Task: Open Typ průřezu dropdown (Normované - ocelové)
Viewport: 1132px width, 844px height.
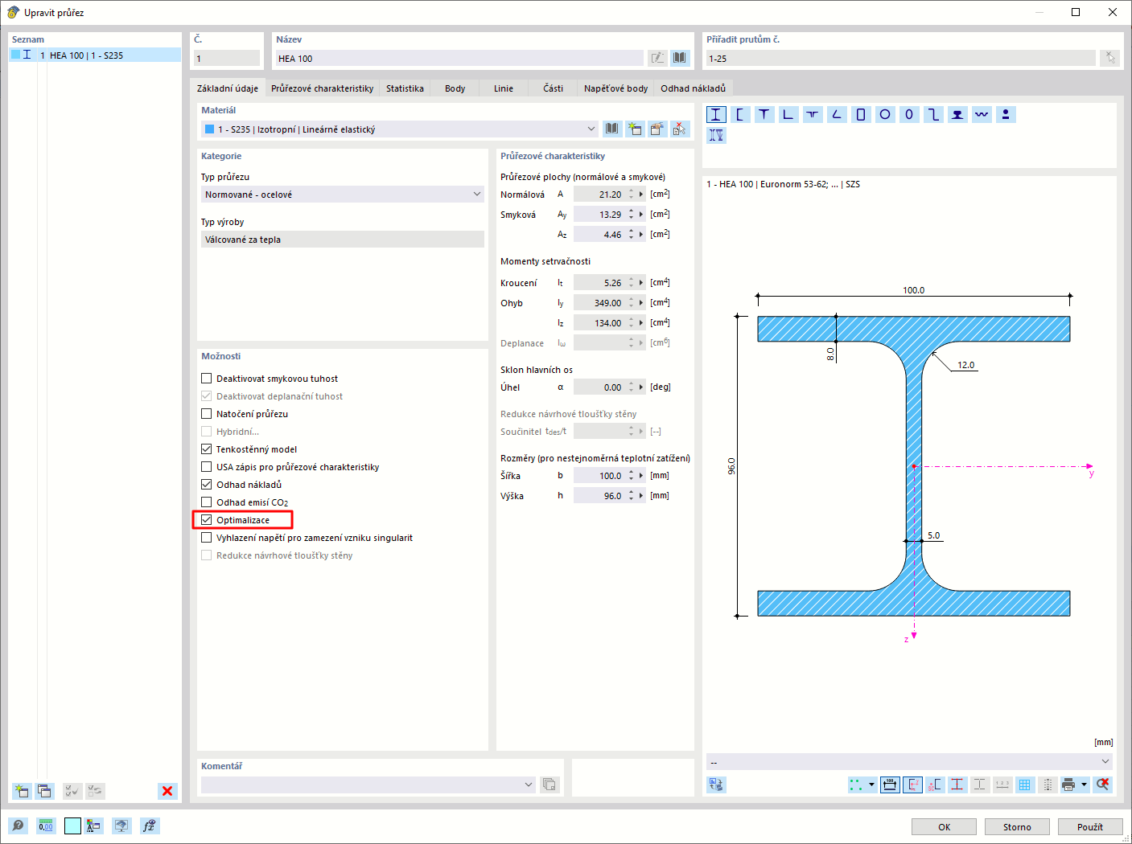Action: [x=343, y=195]
